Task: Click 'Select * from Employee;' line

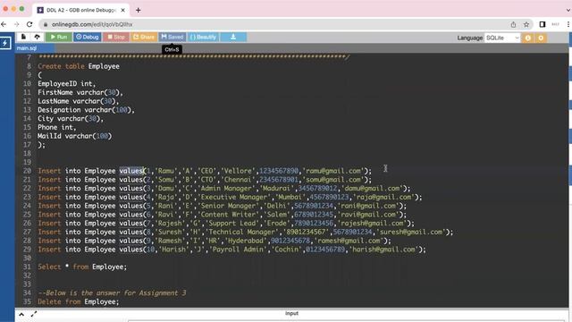Action: tap(82, 267)
